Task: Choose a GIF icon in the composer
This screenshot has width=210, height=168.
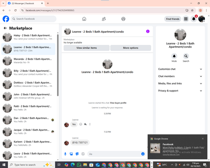Action: click(83, 154)
